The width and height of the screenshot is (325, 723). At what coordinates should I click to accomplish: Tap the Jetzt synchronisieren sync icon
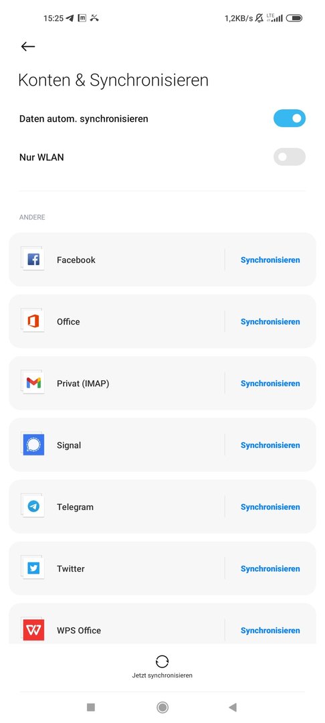tap(162, 661)
